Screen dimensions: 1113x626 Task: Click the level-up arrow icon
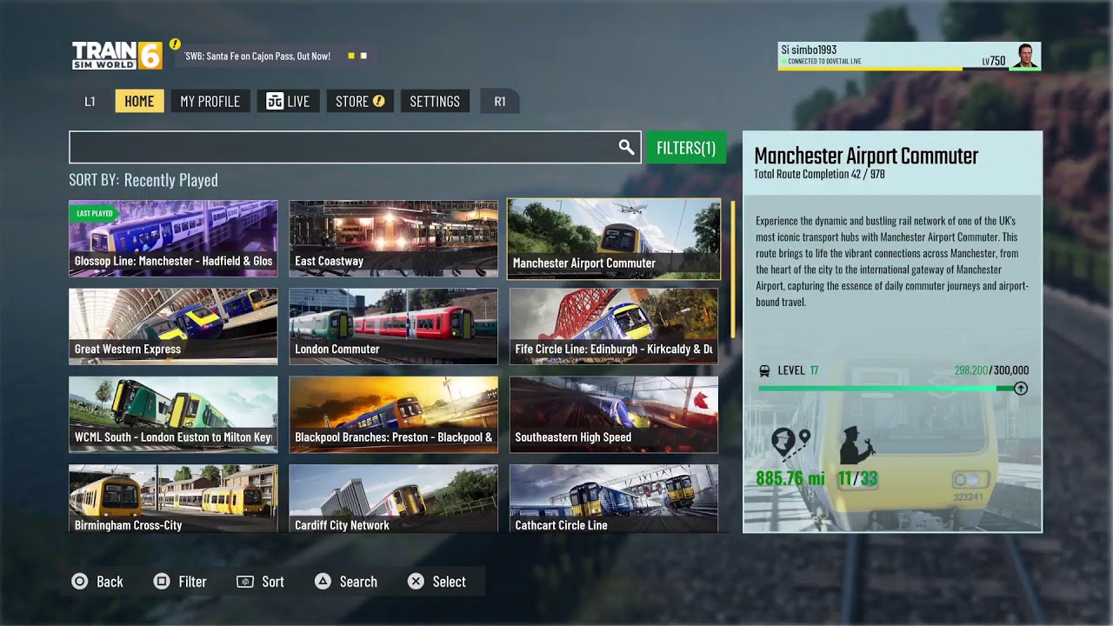[1021, 389]
